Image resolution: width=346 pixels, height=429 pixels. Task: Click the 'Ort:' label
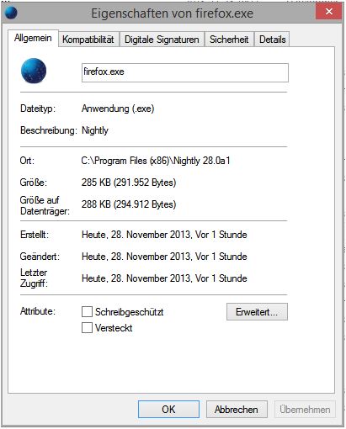coord(27,161)
